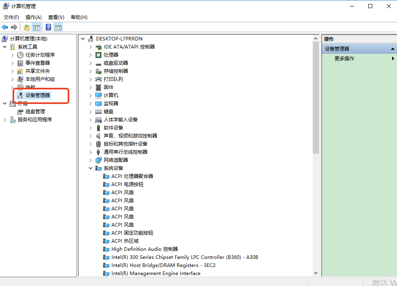Select 任务计划程序 in the left tree
397x286 pixels.
pos(40,55)
